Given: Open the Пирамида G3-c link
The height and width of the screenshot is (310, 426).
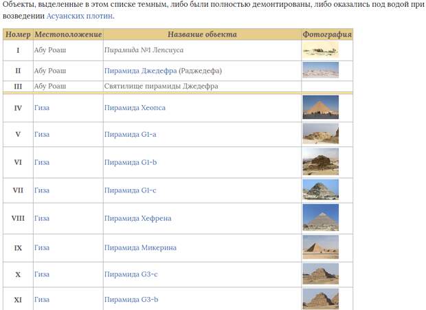Looking at the screenshot, I should (x=131, y=274).
